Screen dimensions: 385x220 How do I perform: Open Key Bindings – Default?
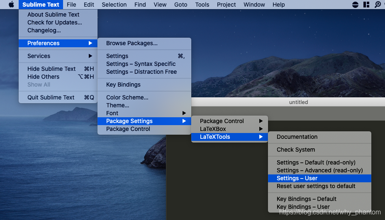pos(320,199)
